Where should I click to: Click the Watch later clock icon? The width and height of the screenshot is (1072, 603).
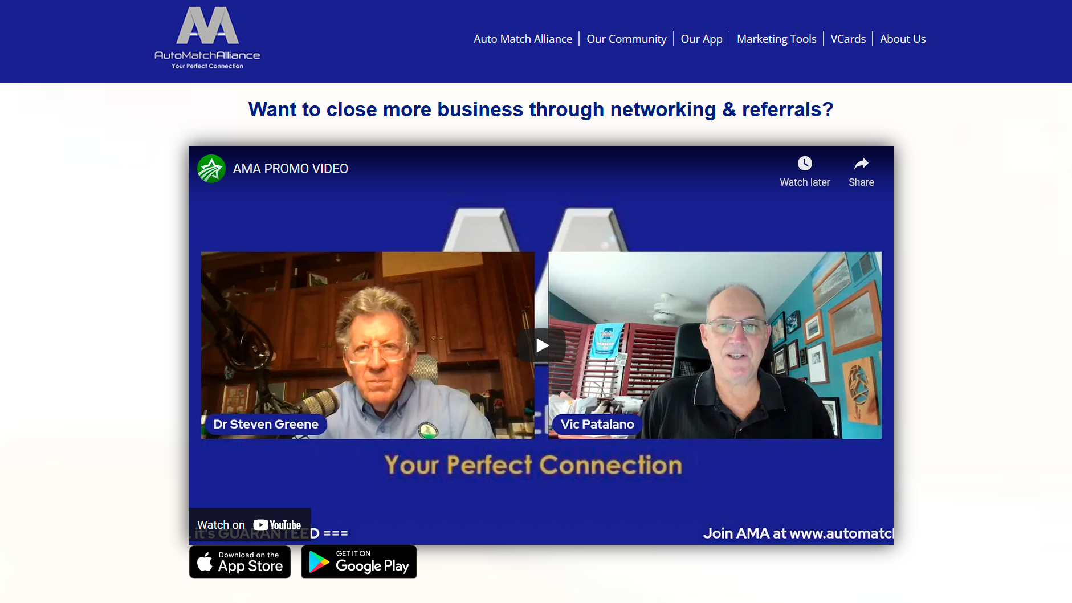[805, 164]
